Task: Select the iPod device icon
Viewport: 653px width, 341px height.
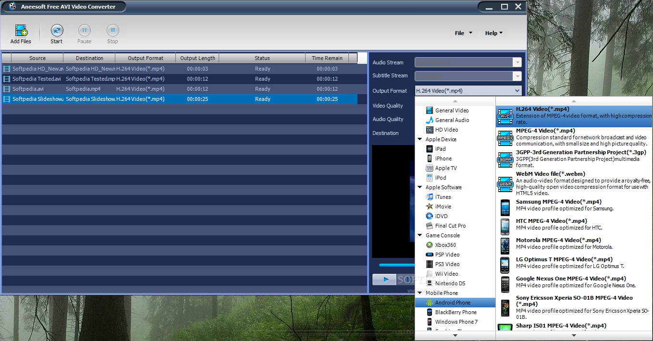Action: (x=430, y=178)
